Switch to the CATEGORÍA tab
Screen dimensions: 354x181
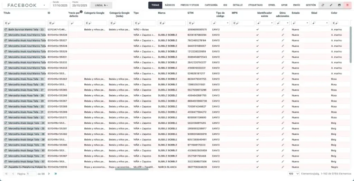pyautogui.click(x=211, y=5)
